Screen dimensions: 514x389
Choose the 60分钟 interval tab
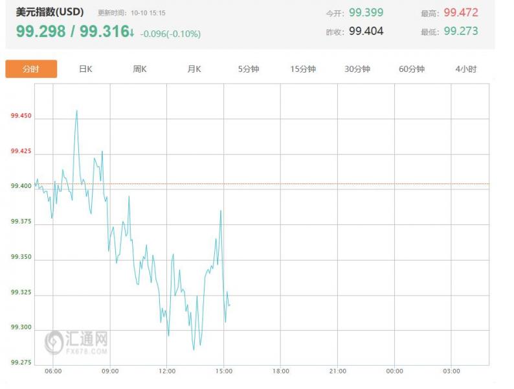pos(412,69)
